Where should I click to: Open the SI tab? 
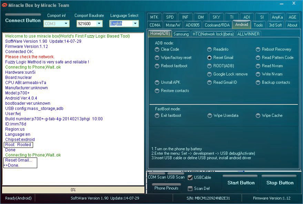[262, 17]
